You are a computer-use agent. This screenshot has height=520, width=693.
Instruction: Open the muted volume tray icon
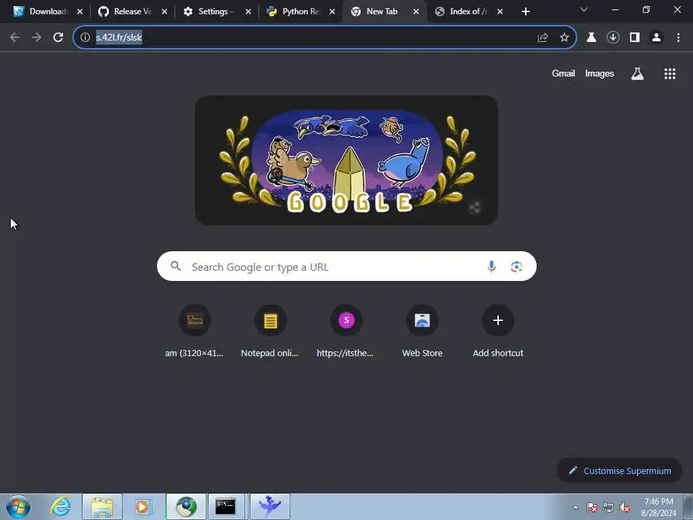coord(625,507)
